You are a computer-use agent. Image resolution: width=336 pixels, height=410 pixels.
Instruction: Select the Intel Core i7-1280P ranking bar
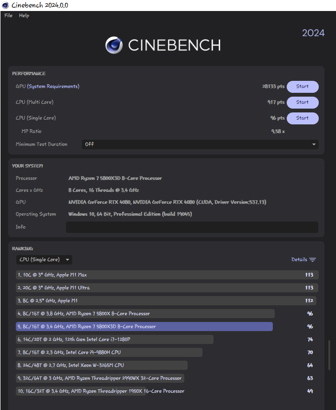(114, 339)
